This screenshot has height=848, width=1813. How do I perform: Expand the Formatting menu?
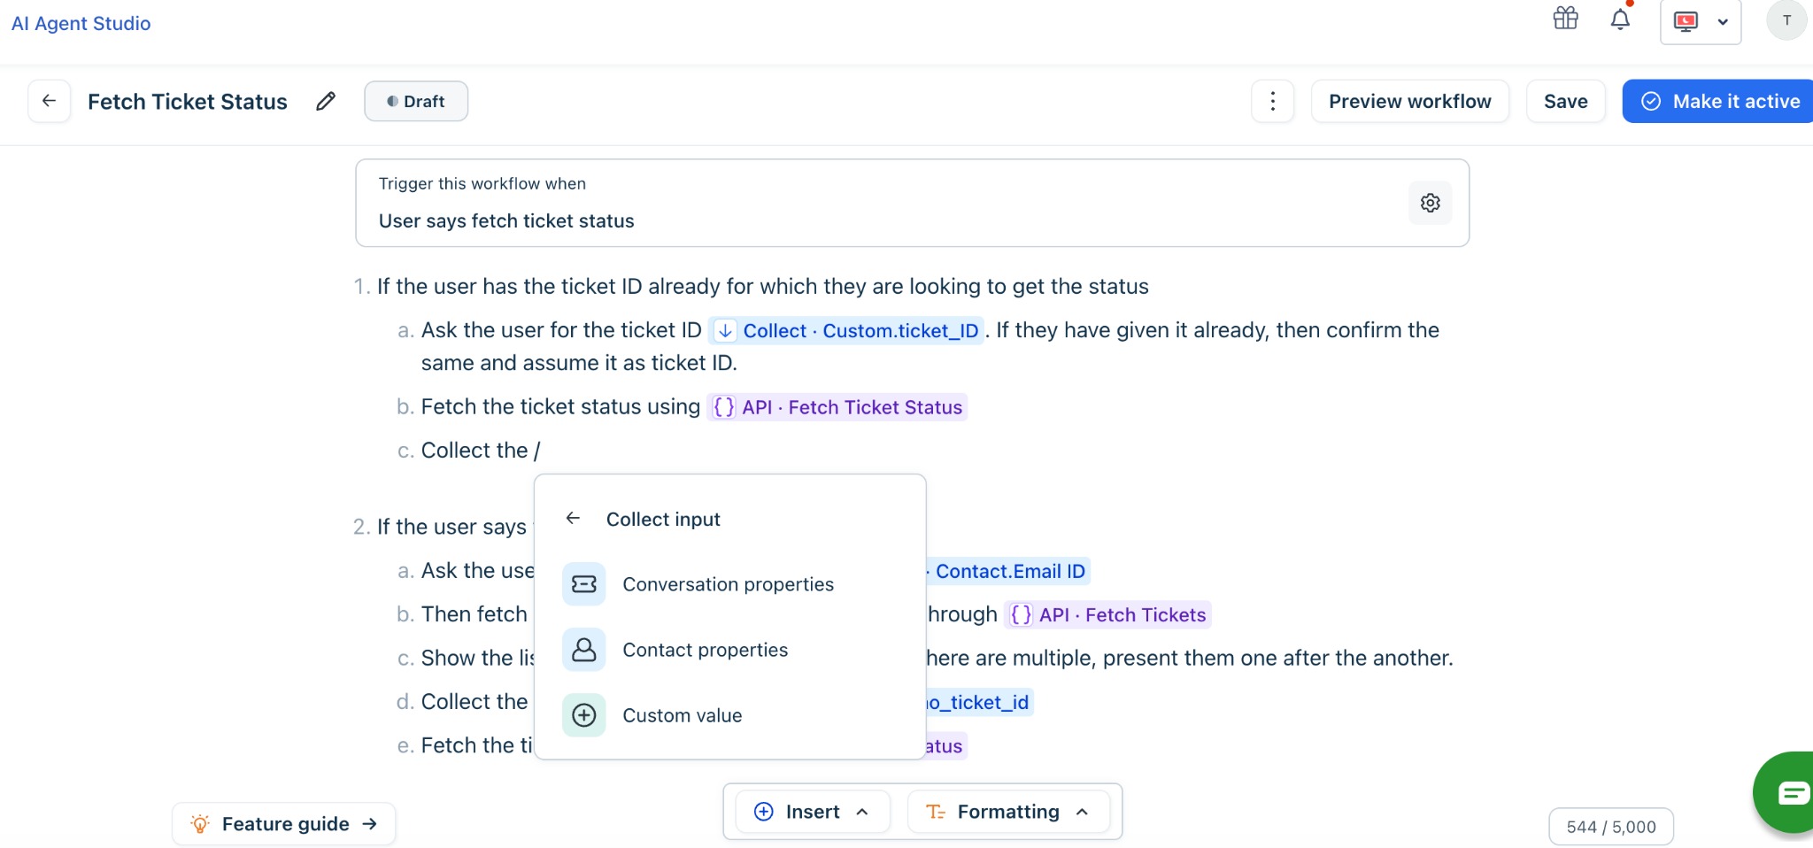1008,812
